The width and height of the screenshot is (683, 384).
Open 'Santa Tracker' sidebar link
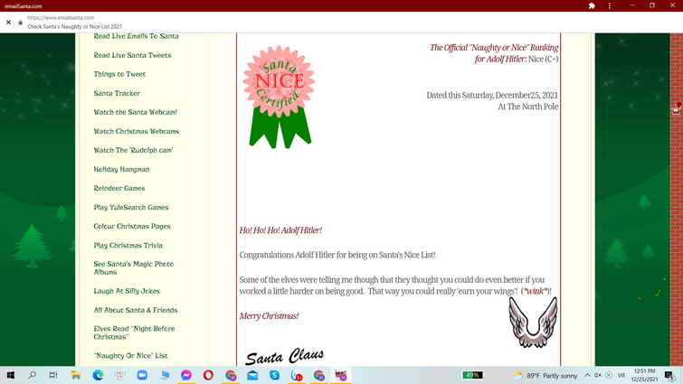coord(117,93)
